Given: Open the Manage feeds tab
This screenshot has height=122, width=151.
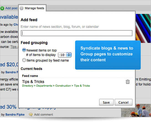Looking at the screenshot, I should pos(32,8).
